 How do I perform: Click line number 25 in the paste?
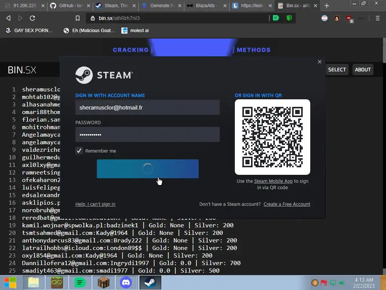coord(12,270)
